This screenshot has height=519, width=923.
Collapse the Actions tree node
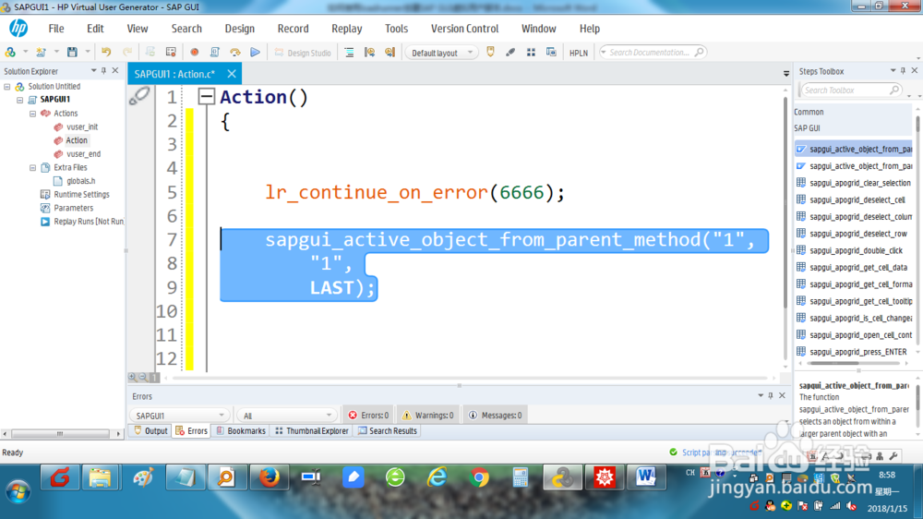point(33,113)
